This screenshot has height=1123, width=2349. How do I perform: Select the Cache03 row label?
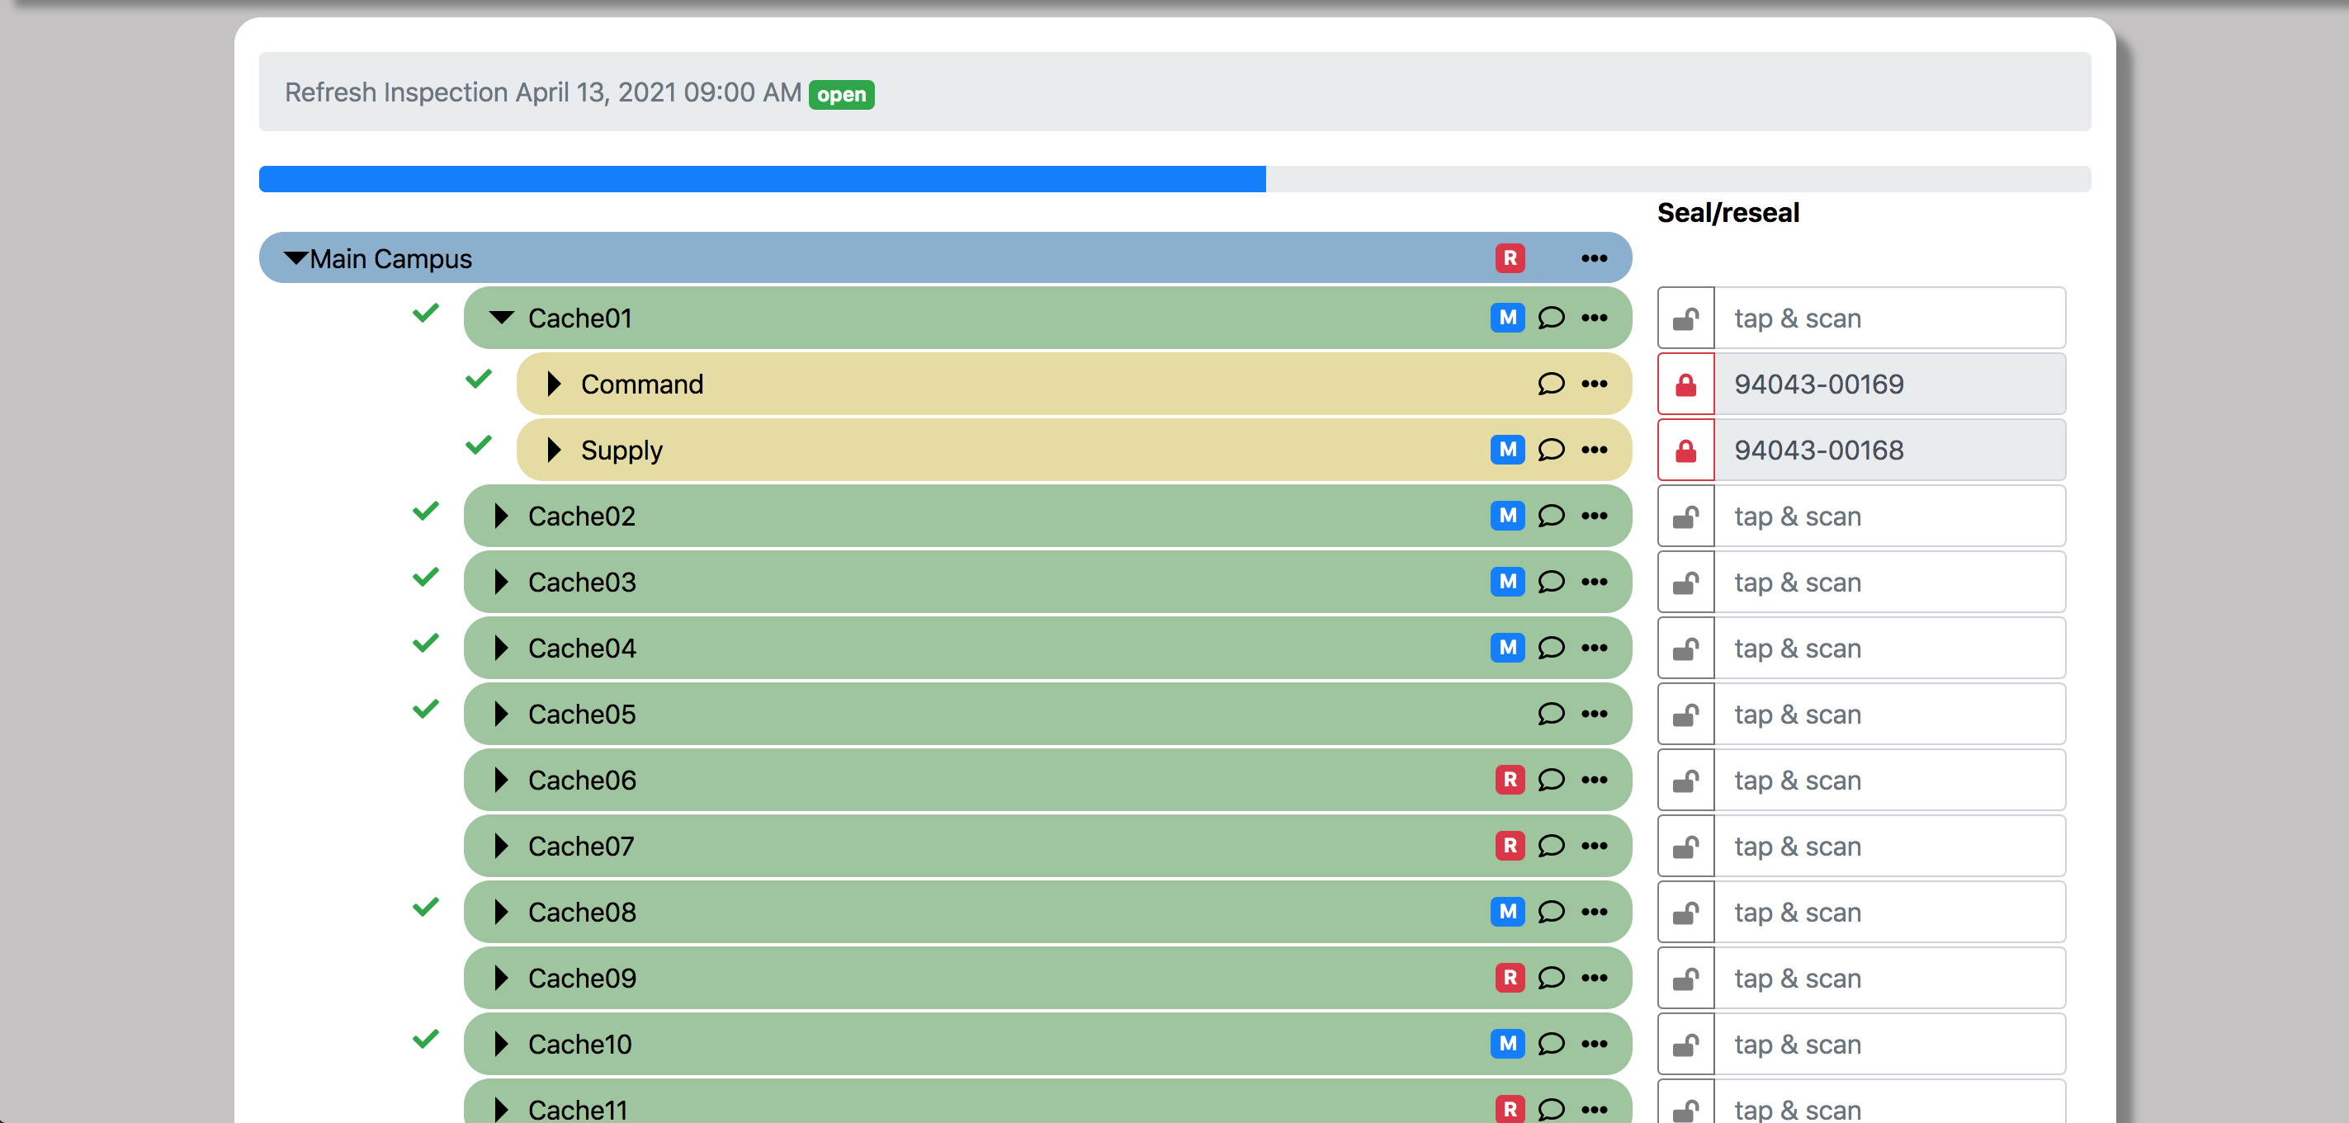[x=582, y=582]
